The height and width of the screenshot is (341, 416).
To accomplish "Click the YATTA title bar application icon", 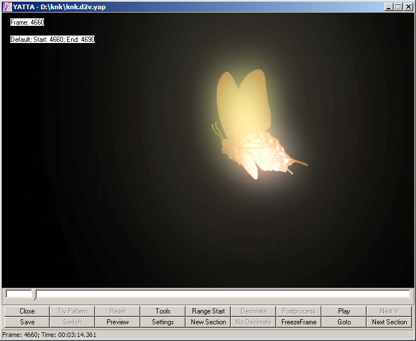I will click(x=7, y=7).
